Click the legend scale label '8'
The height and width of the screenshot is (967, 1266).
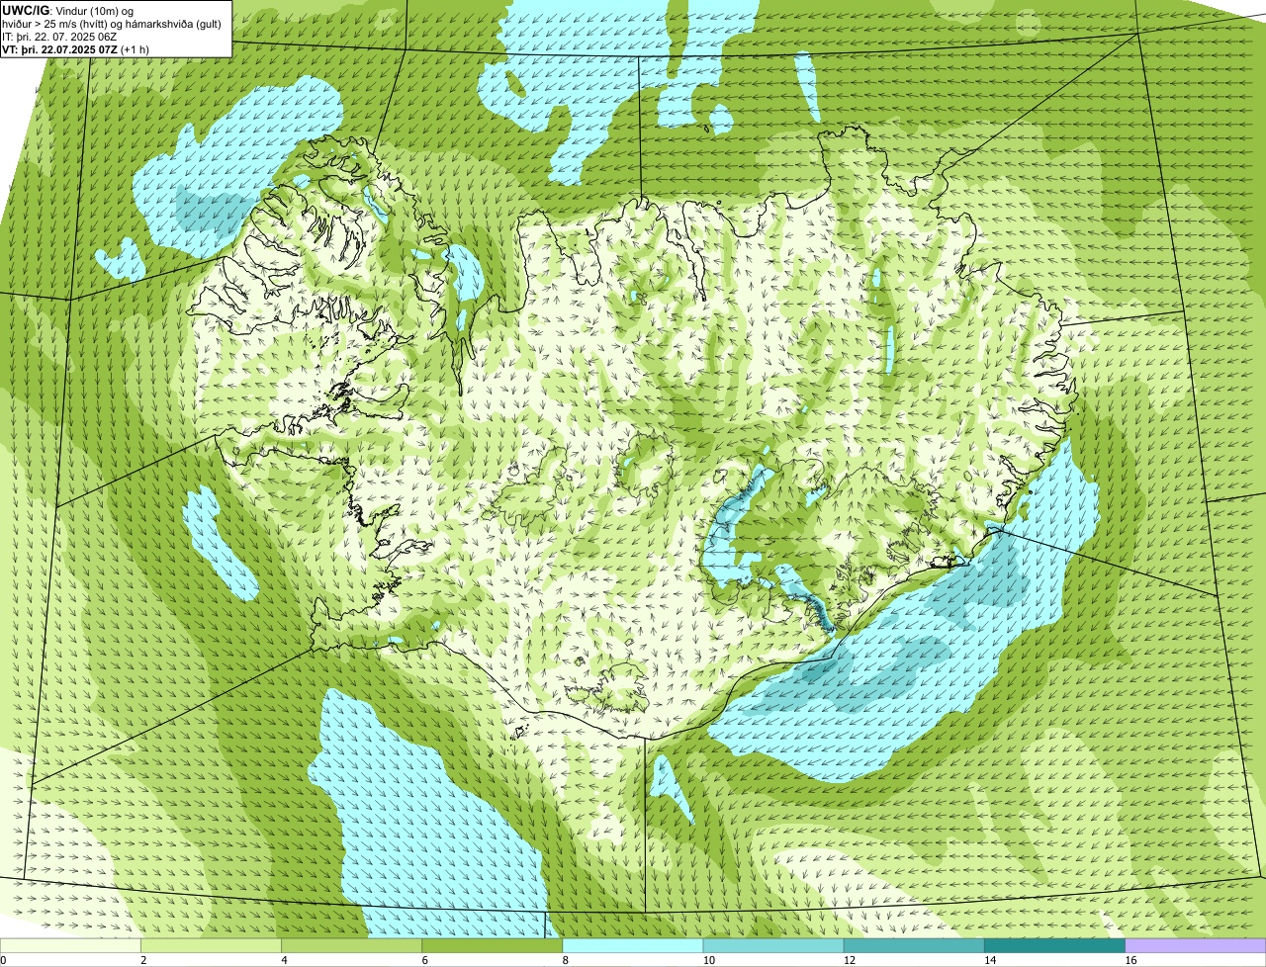coord(565,960)
